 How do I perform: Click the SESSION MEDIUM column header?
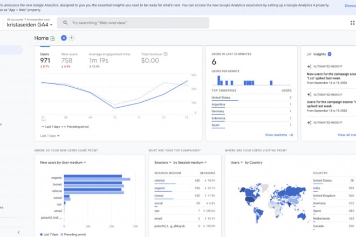tap(168, 173)
